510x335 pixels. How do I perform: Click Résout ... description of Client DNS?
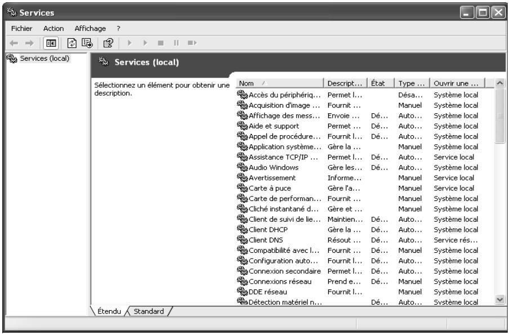point(344,240)
